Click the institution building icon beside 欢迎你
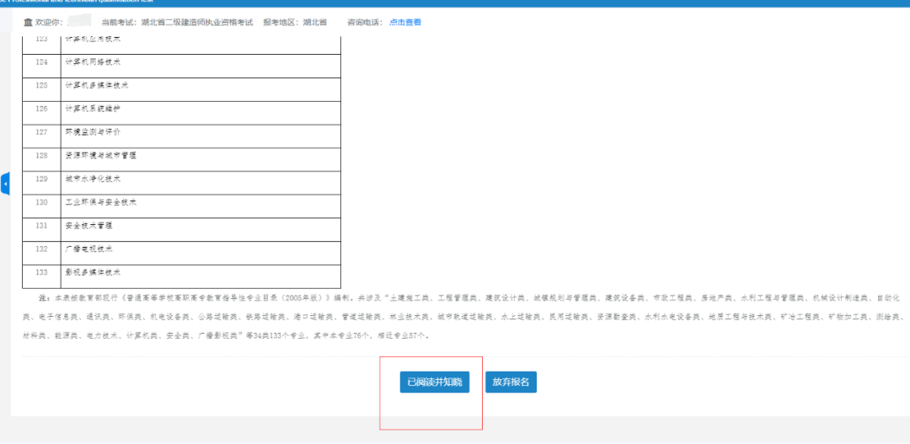 pos(28,22)
